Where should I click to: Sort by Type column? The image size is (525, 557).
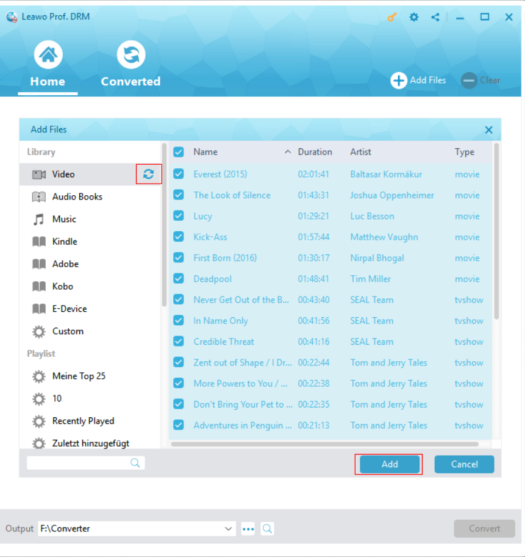point(465,152)
